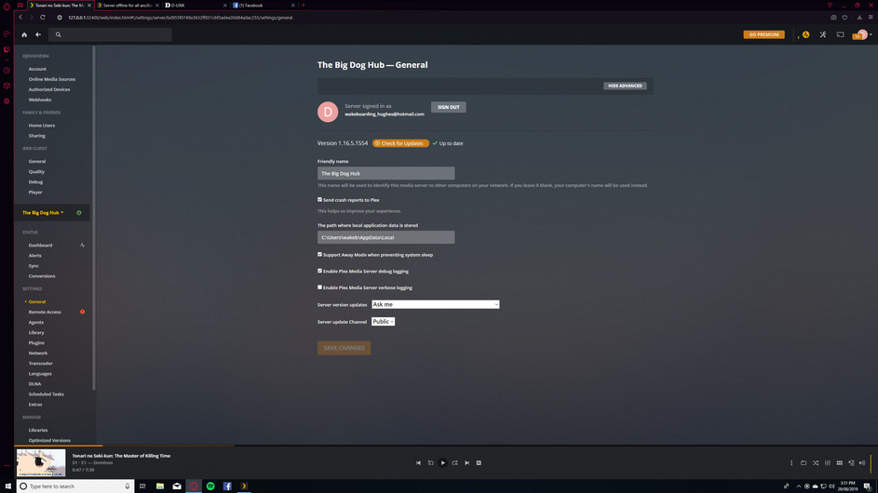Open the play queue grid icon

tap(840, 463)
